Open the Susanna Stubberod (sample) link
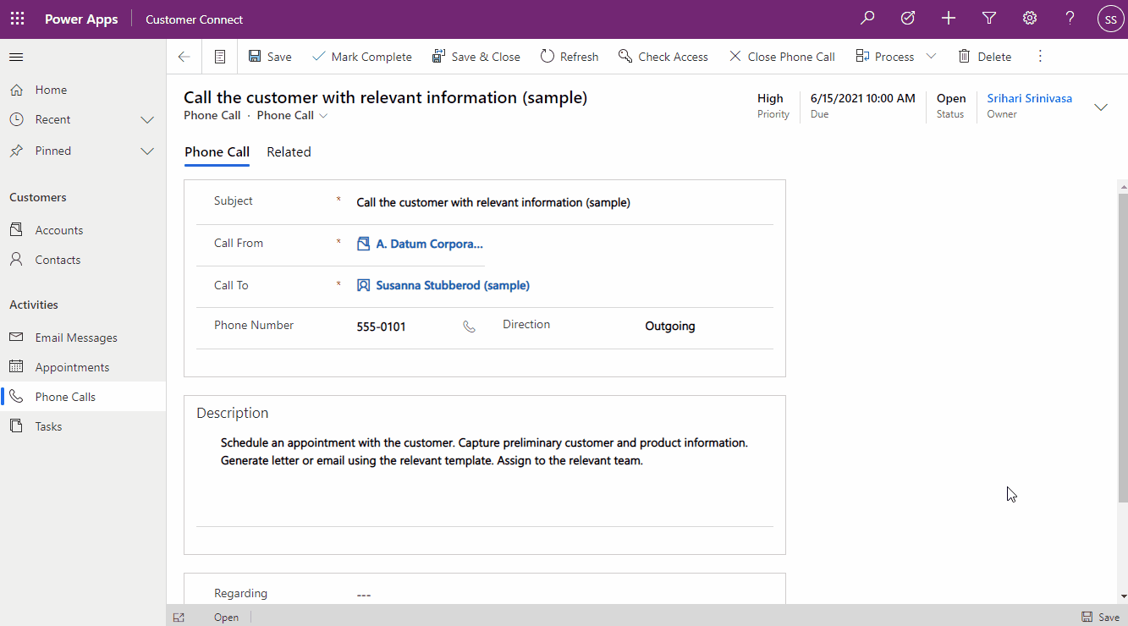Viewport: 1128px width, 626px height. [453, 286]
